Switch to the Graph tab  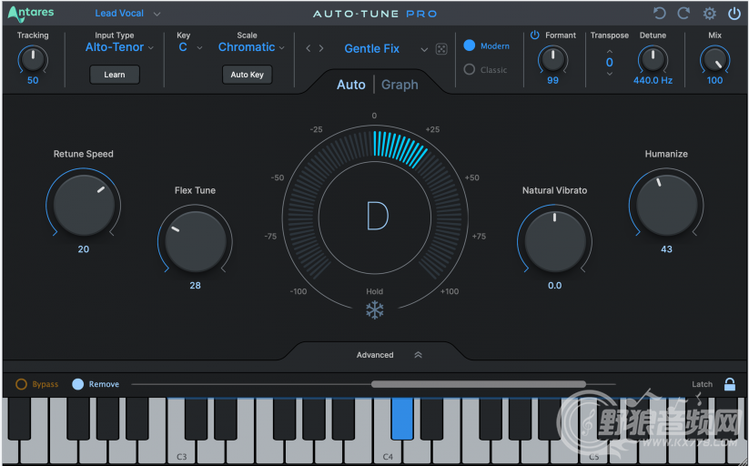pyautogui.click(x=400, y=85)
